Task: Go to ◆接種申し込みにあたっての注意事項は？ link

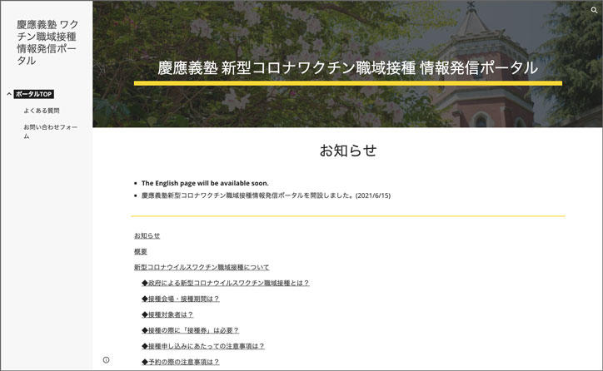Action: point(202,346)
